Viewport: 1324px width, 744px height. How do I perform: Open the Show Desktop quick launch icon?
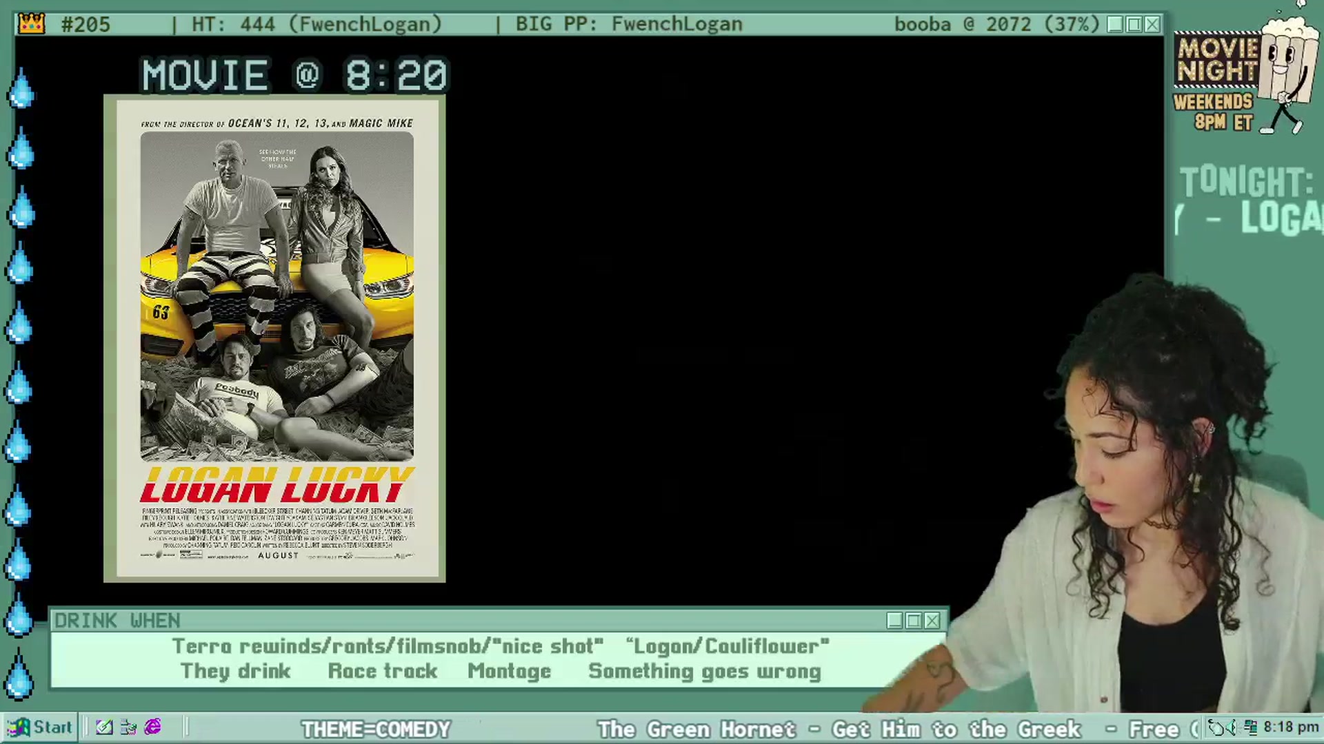click(x=104, y=727)
